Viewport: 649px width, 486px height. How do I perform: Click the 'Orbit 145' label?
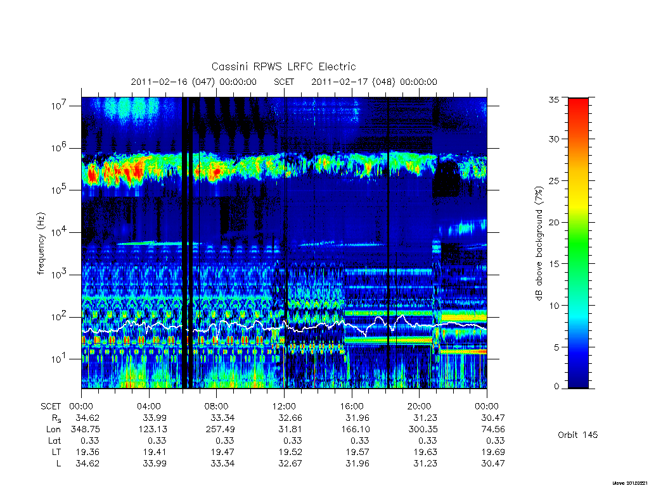click(x=577, y=435)
